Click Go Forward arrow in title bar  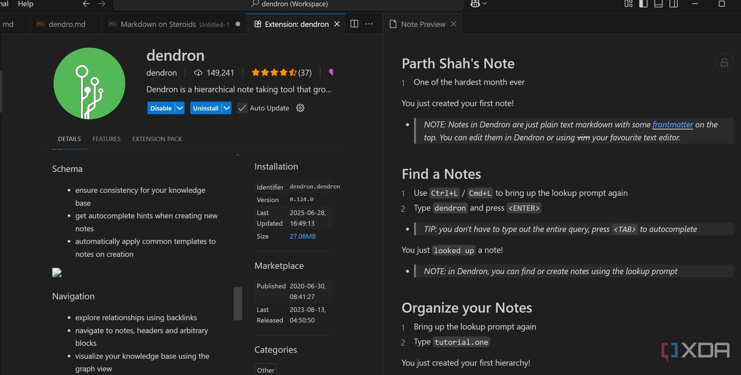[x=102, y=4]
